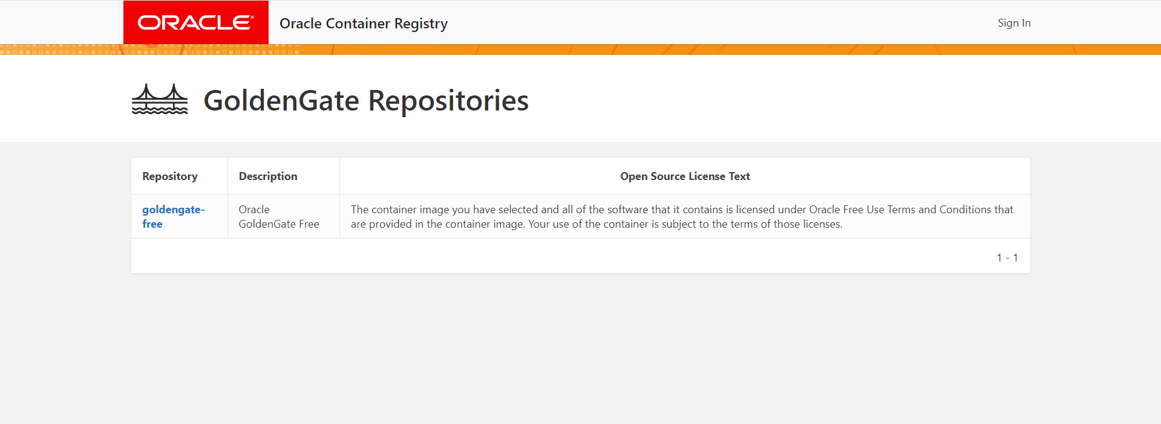The width and height of the screenshot is (1161, 424).
Task: Click the 1 - 1 pagination indicator
Action: pos(1007,258)
